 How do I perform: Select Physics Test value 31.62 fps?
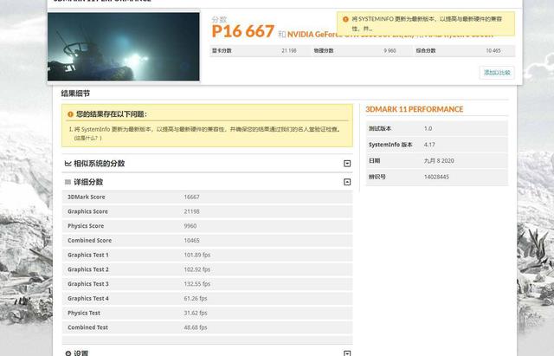tap(196, 313)
